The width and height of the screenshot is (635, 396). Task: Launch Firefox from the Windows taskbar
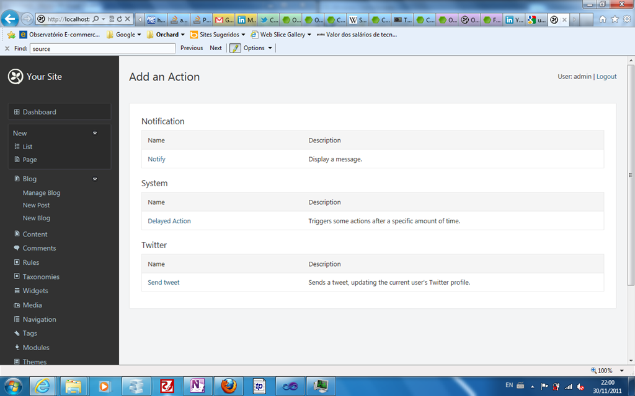(x=229, y=386)
